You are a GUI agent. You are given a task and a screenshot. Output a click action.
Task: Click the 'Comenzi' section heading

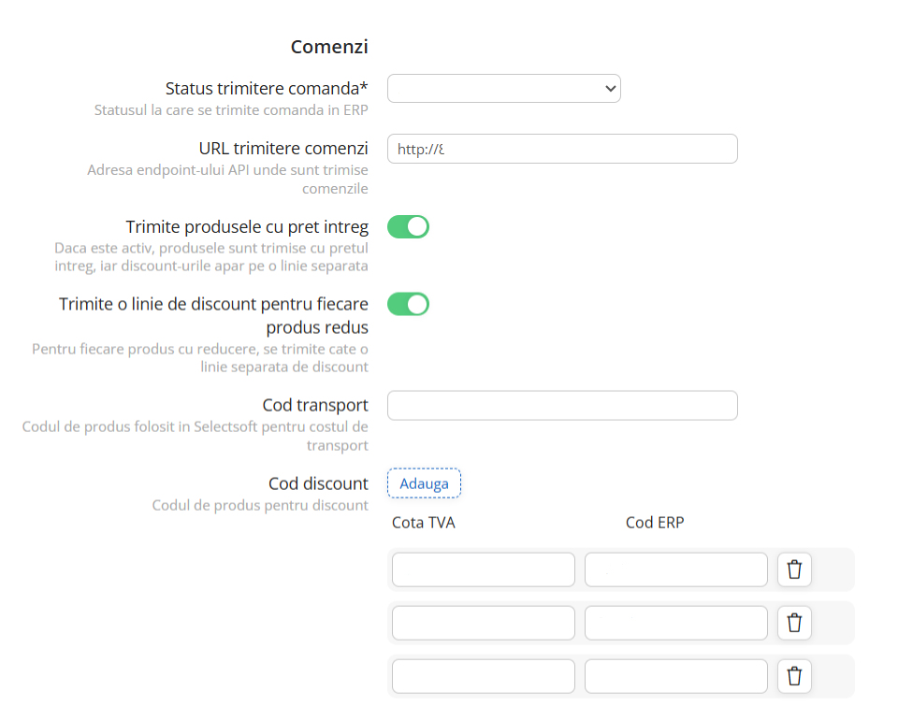pos(329,47)
